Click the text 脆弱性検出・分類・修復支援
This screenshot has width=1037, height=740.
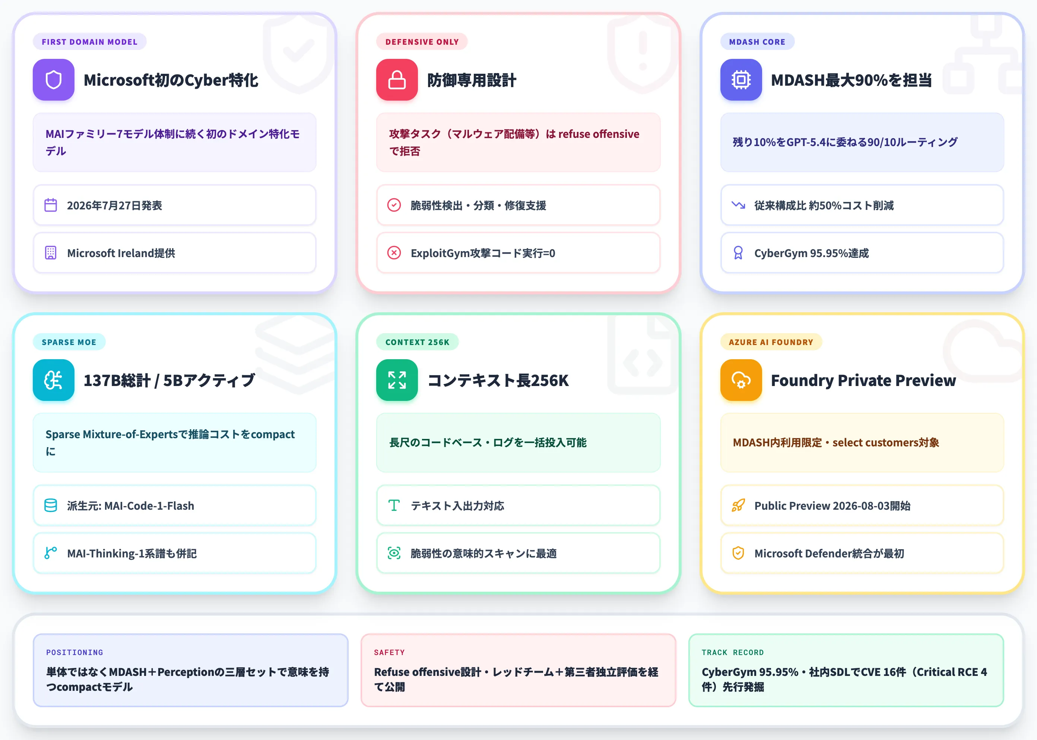(478, 206)
